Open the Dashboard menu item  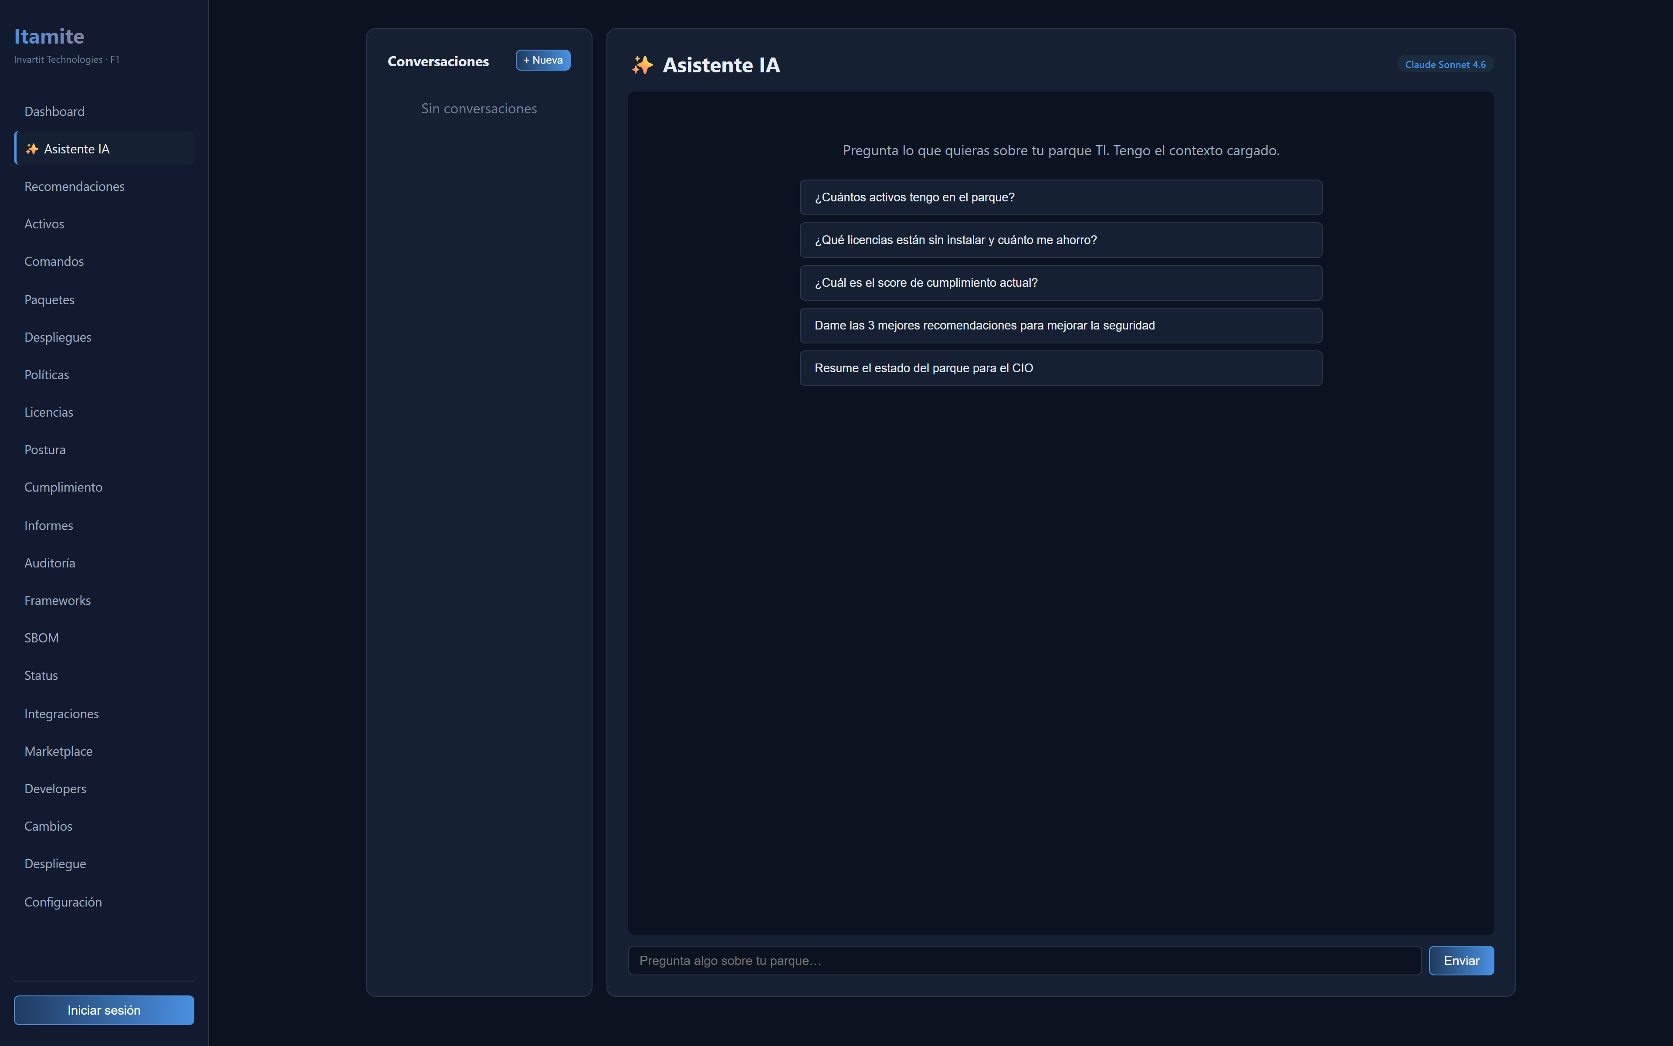54,112
